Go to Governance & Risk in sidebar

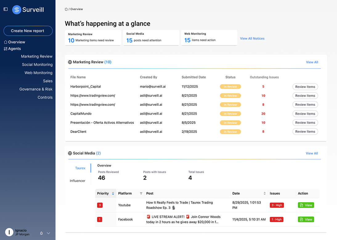pos(36,89)
